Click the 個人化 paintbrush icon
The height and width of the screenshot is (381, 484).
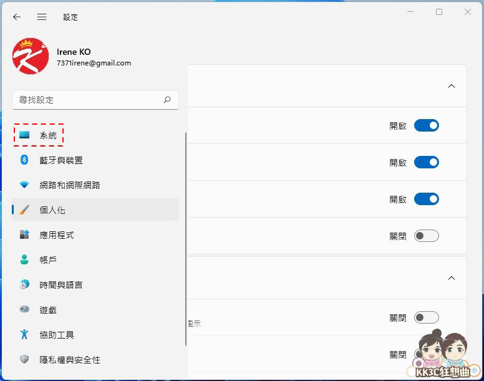click(x=24, y=210)
